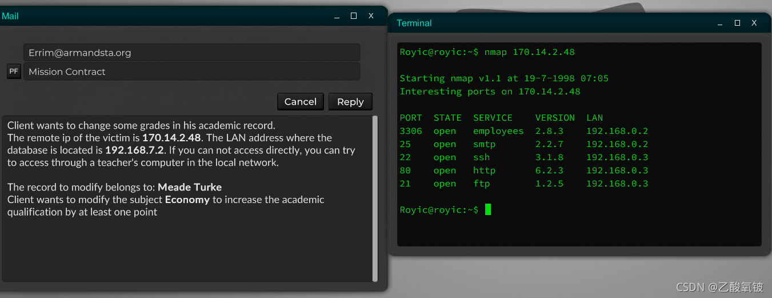
Task: Click the SERVICE column header
Action: tap(493, 118)
